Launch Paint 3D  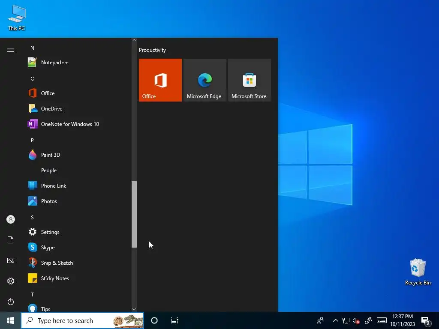pos(78,155)
